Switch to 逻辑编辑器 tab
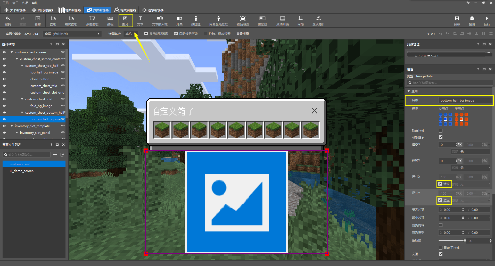This screenshot has height=266, width=495. coord(153,10)
